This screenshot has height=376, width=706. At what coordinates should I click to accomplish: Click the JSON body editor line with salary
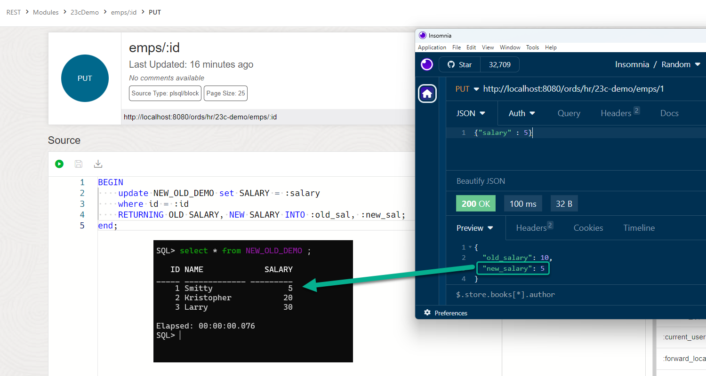coord(503,133)
